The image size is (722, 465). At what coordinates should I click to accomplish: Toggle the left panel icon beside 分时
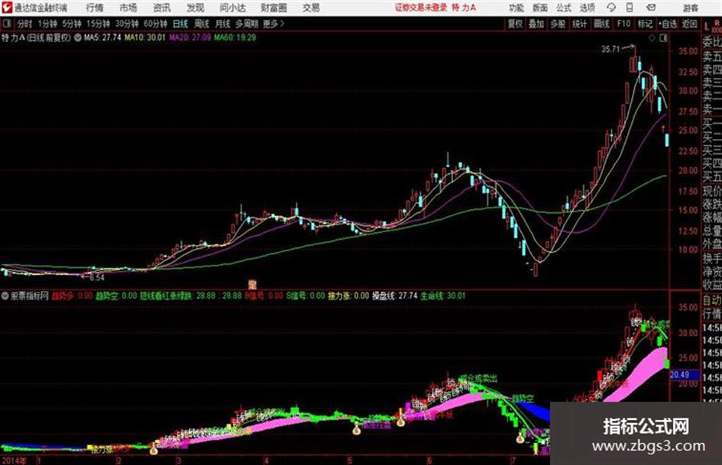click(7, 24)
